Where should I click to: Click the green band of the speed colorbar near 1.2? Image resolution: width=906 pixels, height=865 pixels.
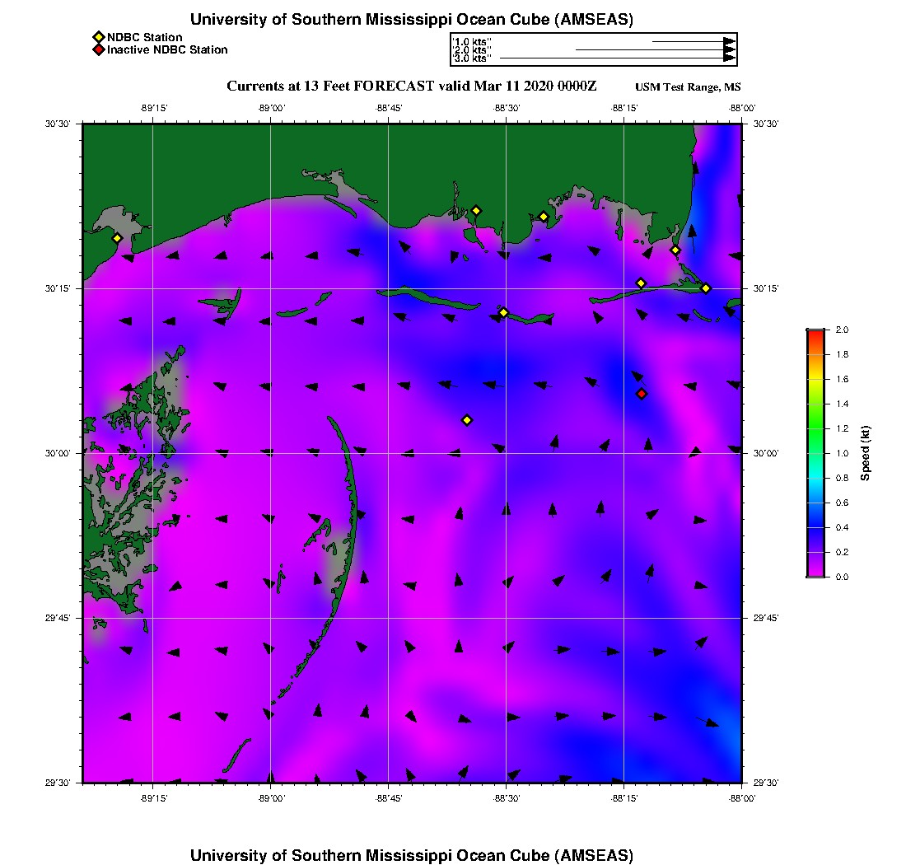[815, 428]
